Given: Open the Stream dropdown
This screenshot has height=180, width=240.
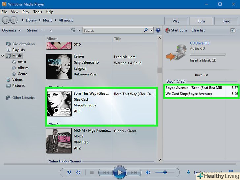Looking at the screenshot, I should click(x=35, y=30).
